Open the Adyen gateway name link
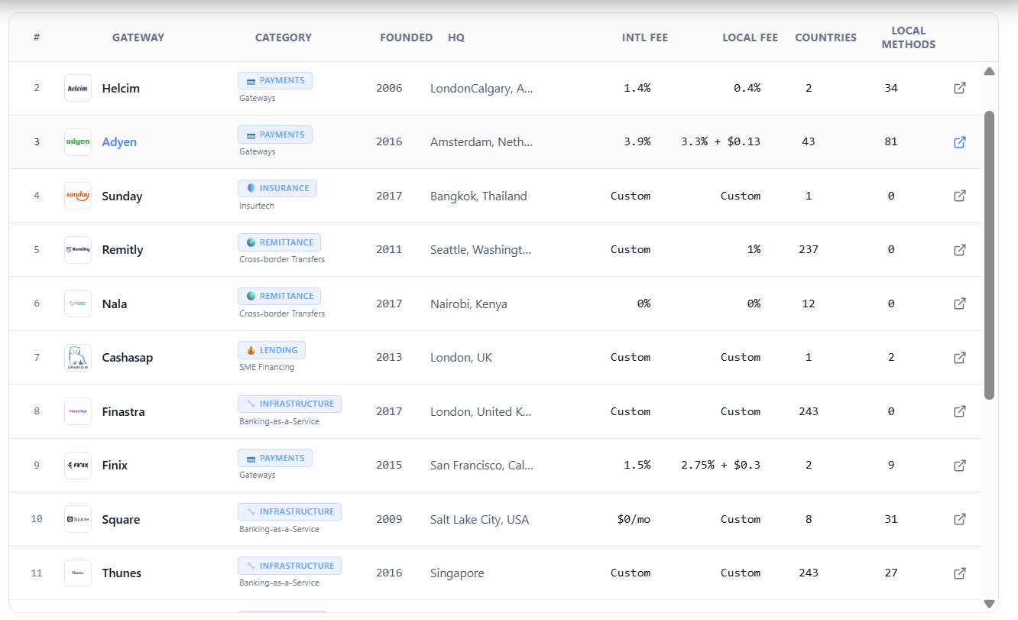 pyautogui.click(x=119, y=141)
